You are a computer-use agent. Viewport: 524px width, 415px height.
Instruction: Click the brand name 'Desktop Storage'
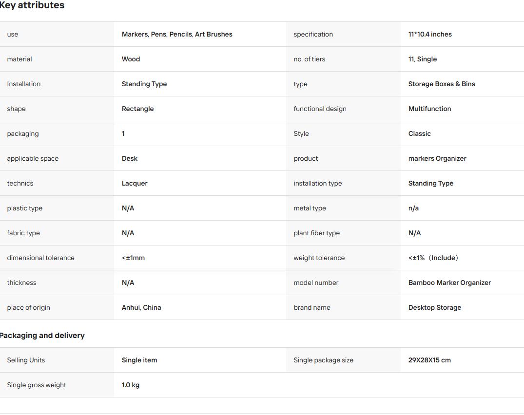tap(434, 307)
